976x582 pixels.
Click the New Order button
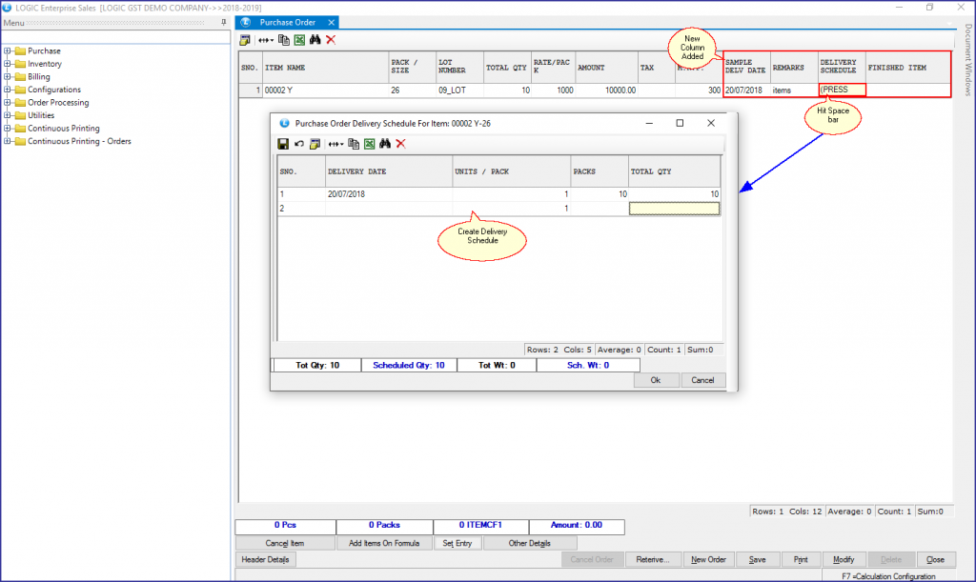pyautogui.click(x=708, y=559)
